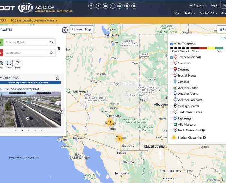Expand the My AZ 511 dropdown
This screenshot has width=226, height=183.
(x=208, y=13)
